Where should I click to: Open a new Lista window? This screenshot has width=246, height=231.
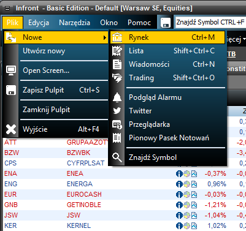click(167, 51)
